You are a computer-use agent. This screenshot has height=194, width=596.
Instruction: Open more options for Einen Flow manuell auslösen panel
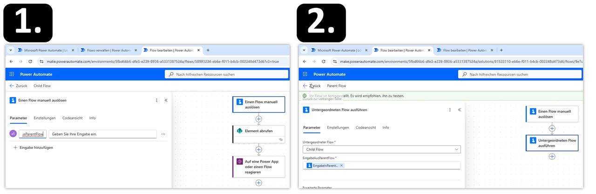[x=156, y=100]
